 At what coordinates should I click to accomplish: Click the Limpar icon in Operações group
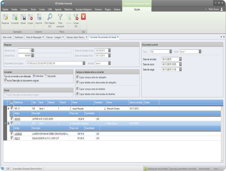pos(30,18)
